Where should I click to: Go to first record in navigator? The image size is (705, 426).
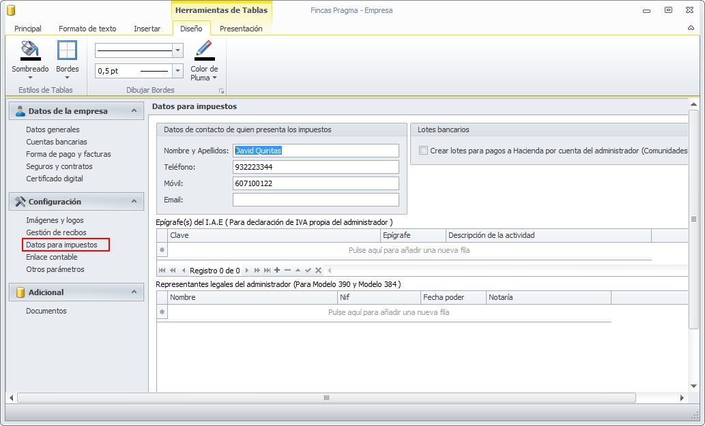162,271
